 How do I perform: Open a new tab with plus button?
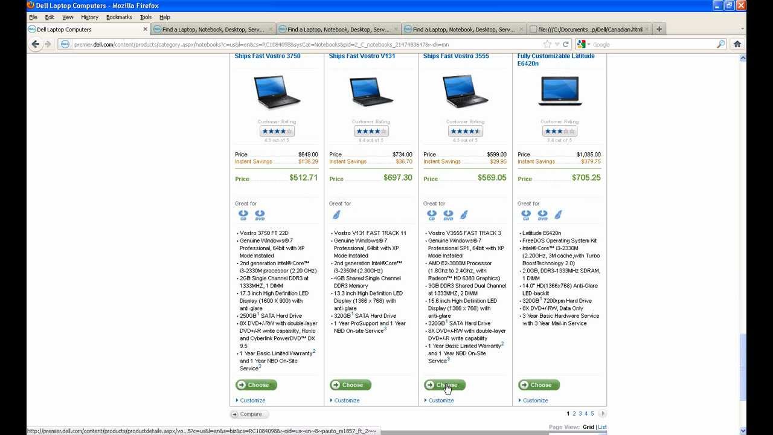click(659, 29)
